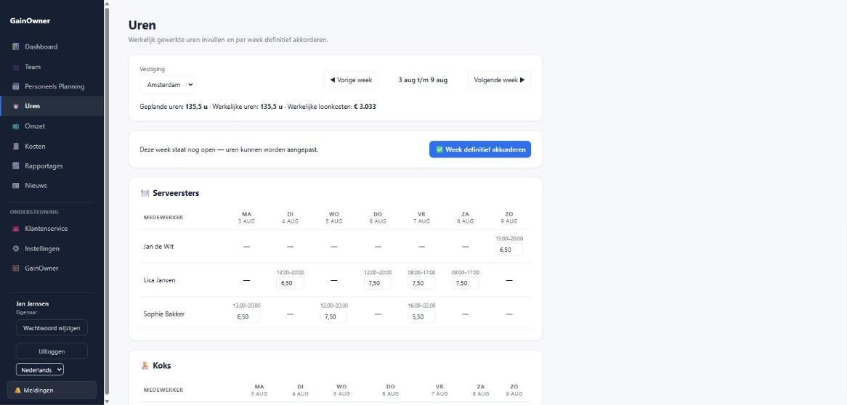Open the Dashboard menu label
The width and height of the screenshot is (847, 405).
point(41,47)
